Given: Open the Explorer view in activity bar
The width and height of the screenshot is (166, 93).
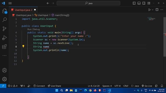Looking at the screenshot, I should tap(4, 11).
